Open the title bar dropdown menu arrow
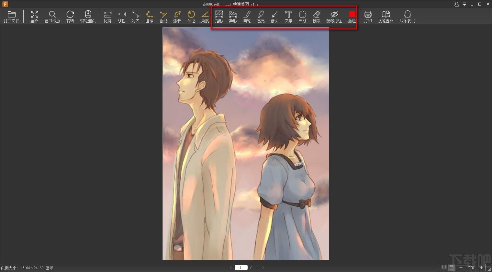The width and height of the screenshot is (492, 272). (x=464, y=4)
